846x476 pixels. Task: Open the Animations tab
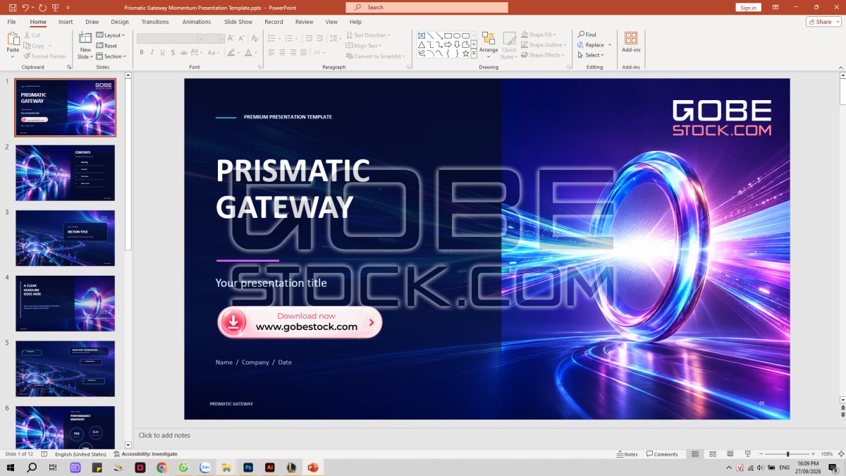pyautogui.click(x=197, y=22)
